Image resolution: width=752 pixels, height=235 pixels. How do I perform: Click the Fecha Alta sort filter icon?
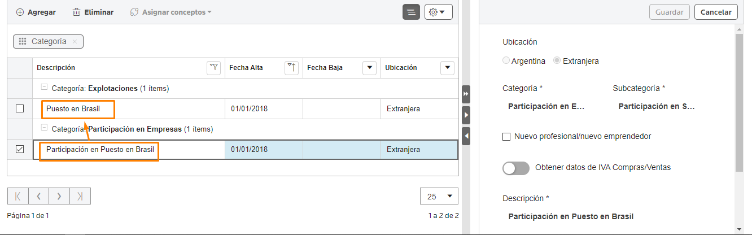pos(291,68)
